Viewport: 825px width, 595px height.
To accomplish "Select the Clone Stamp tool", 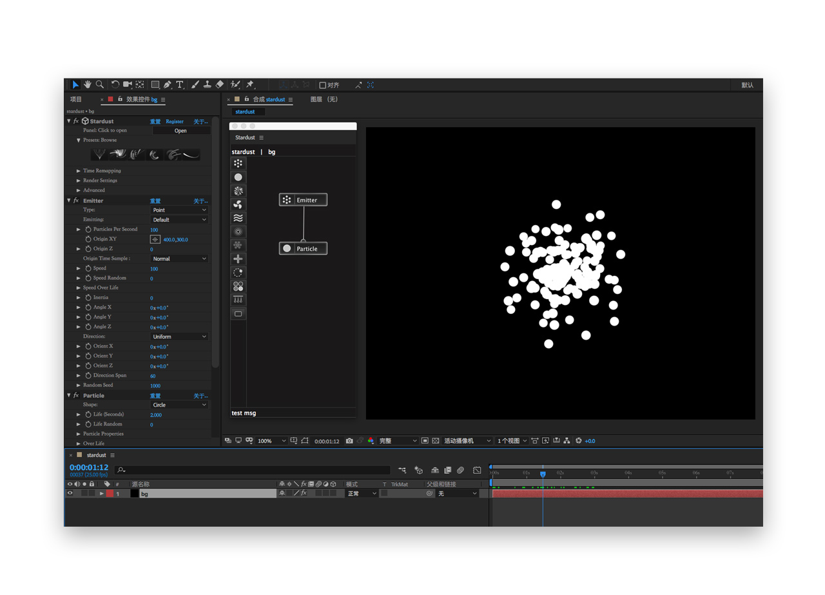I will pos(208,84).
